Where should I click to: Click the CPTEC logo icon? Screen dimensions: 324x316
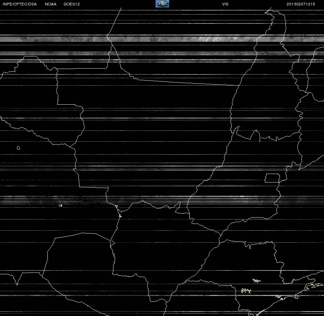click(x=162, y=4)
